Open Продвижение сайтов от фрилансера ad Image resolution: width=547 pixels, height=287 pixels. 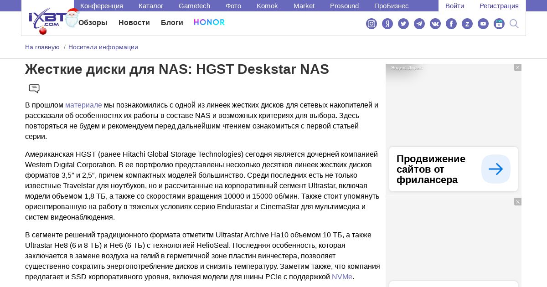coord(431,169)
